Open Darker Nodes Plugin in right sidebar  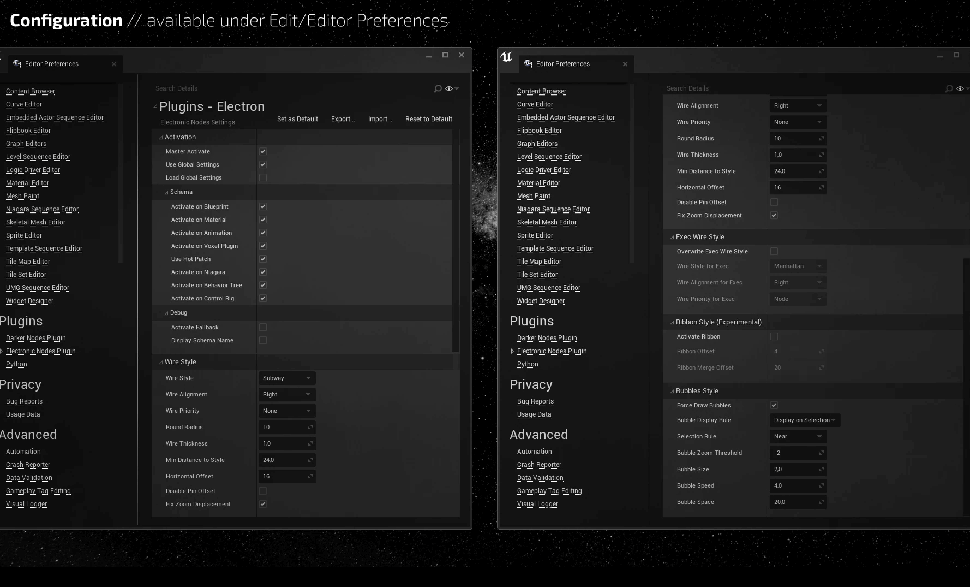[x=547, y=338]
